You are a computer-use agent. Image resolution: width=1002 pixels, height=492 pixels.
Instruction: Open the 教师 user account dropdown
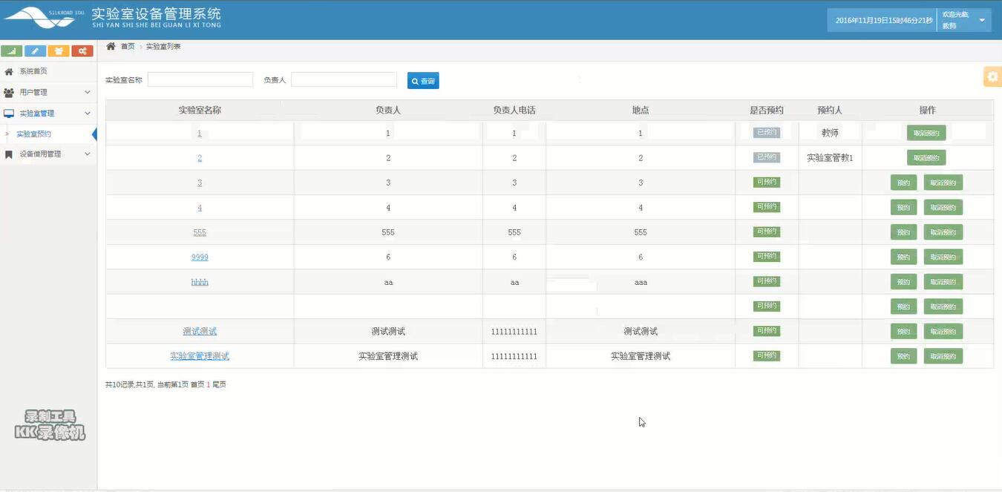965,19
